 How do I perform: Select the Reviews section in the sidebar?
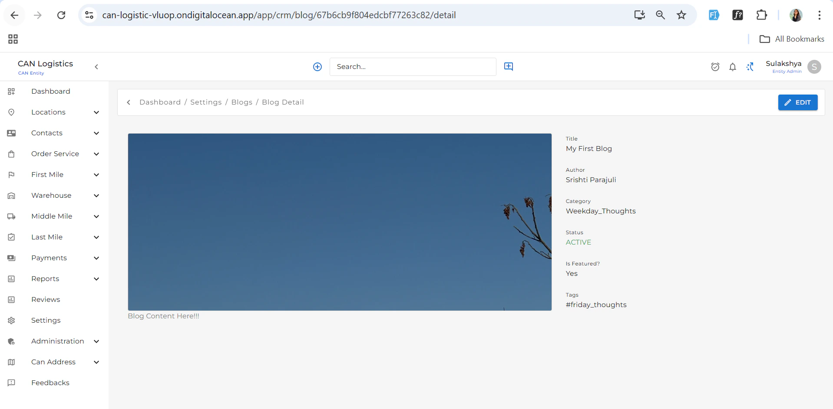(46, 299)
